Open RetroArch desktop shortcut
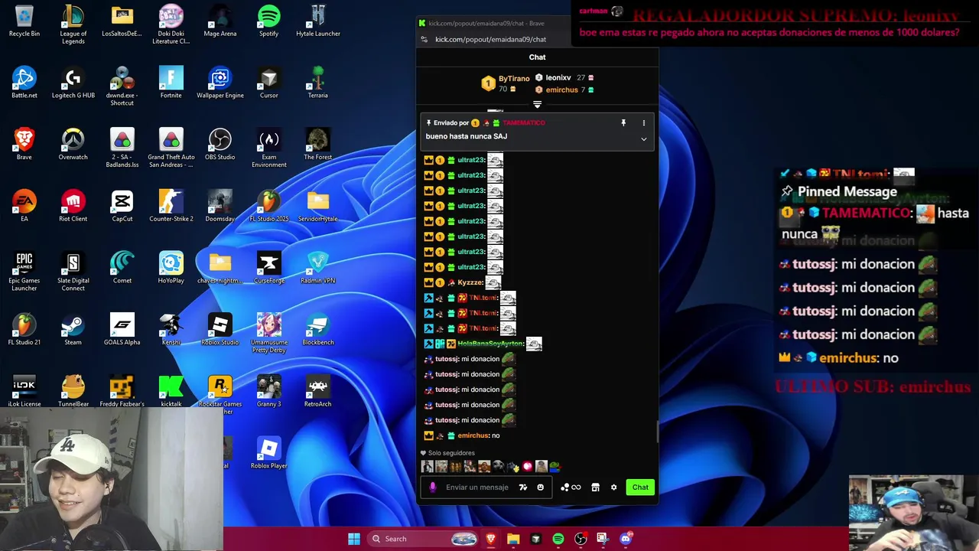 (x=318, y=391)
